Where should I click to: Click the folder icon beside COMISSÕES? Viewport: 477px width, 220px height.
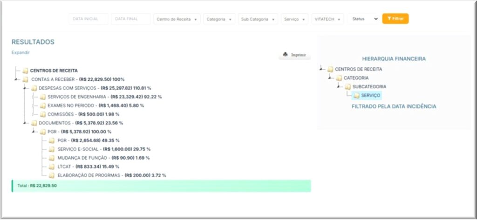pyautogui.click(x=42, y=114)
